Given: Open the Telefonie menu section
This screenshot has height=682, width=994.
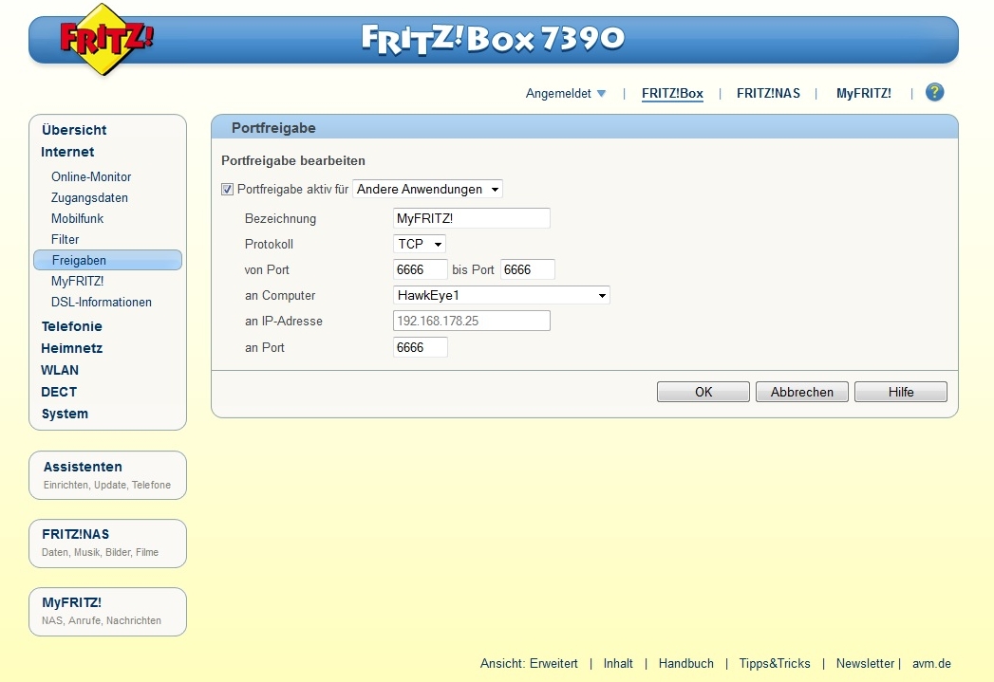Looking at the screenshot, I should click(x=71, y=326).
